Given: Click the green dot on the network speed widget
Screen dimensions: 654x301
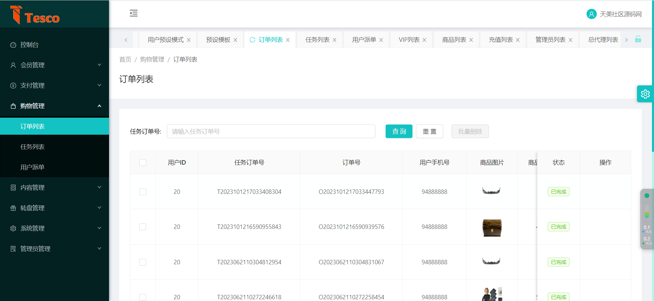Looking at the screenshot, I should (647, 196).
